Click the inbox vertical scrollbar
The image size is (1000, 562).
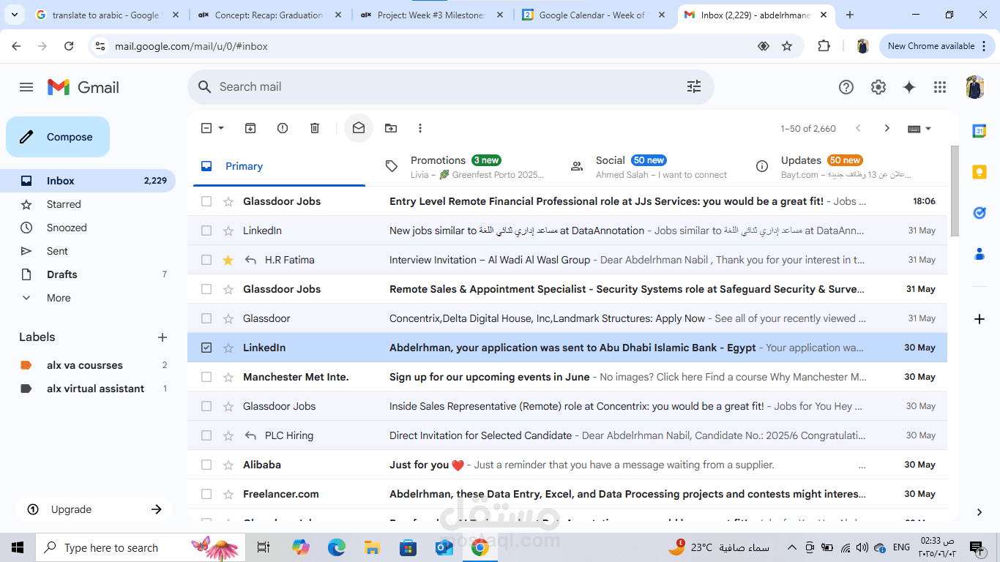(955, 191)
